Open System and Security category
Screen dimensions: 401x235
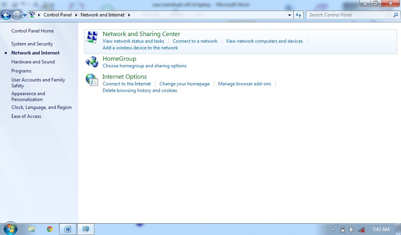tap(32, 44)
